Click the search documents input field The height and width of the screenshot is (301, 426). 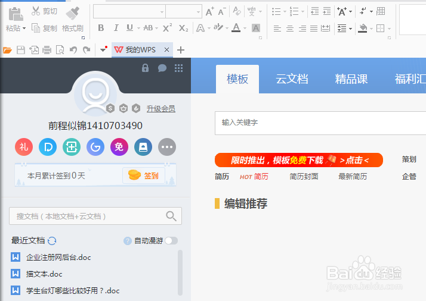pos(95,216)
